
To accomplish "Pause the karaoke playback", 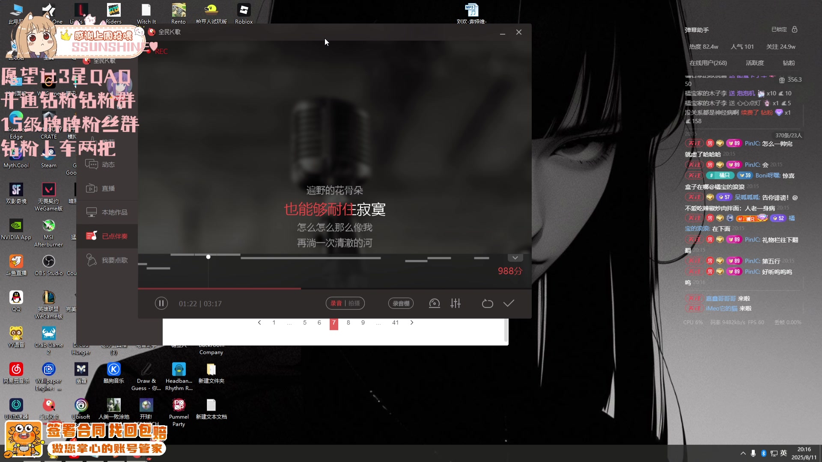I will (161, 304).
